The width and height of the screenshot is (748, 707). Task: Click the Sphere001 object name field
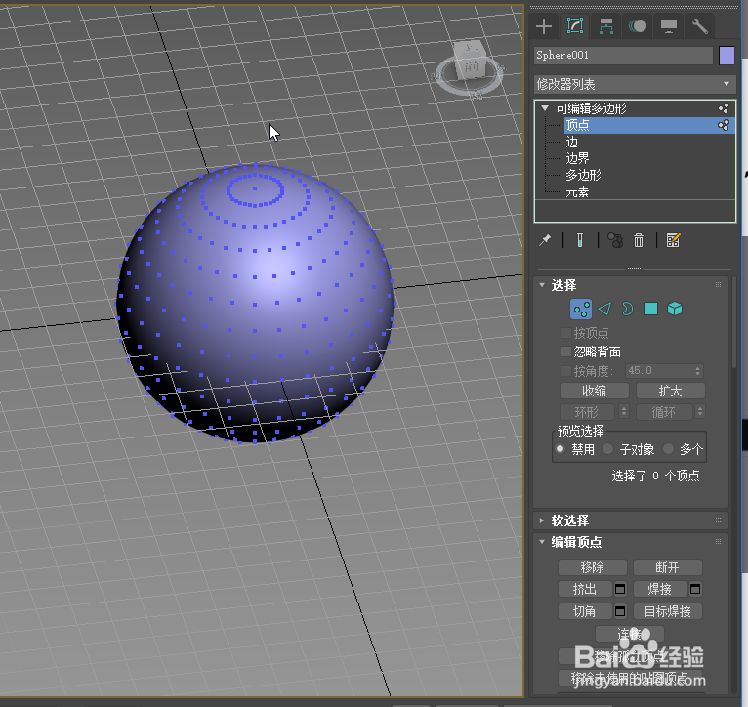tap(623, 56)
